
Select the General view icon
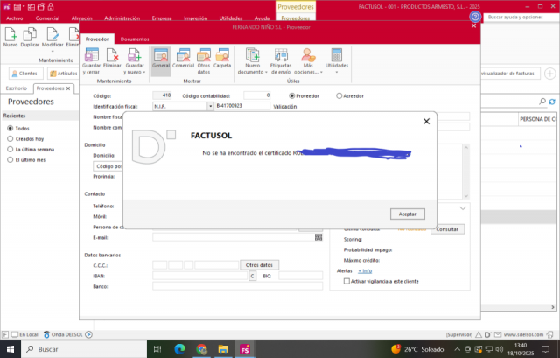[161, 55]
